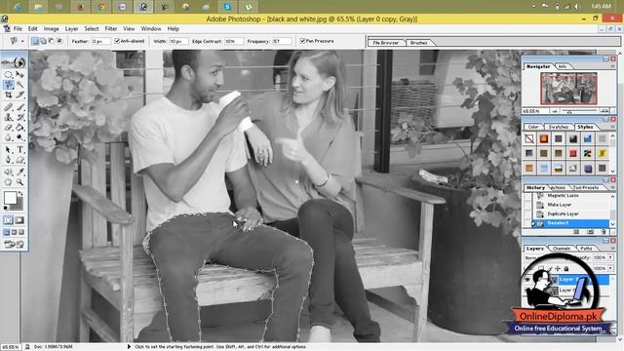
Task: Click the Jump to ImageReady icon
Action: tap(14, 244)
